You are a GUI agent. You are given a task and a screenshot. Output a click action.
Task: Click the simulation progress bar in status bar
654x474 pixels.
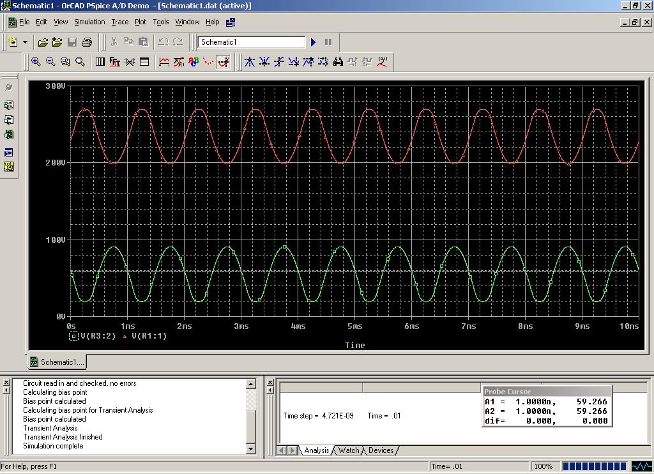tap(595, 466)
